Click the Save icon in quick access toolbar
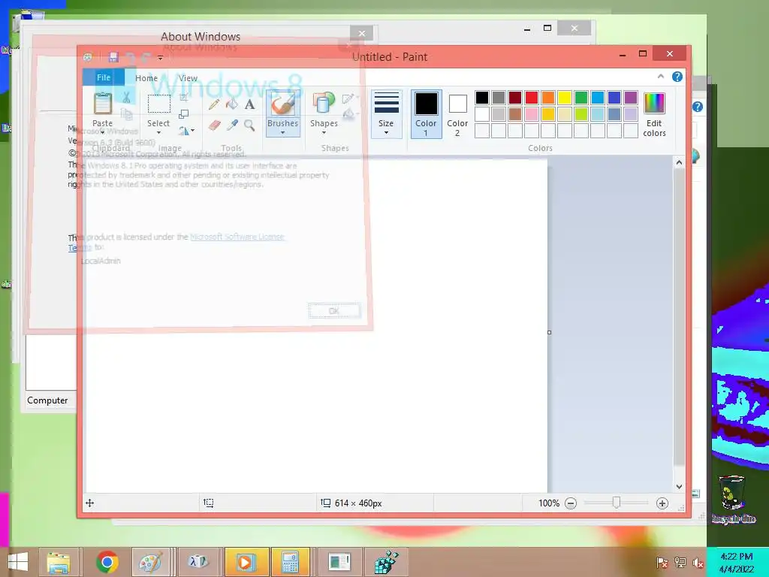The height and width of the screenshot is (577, 769). 113,57
